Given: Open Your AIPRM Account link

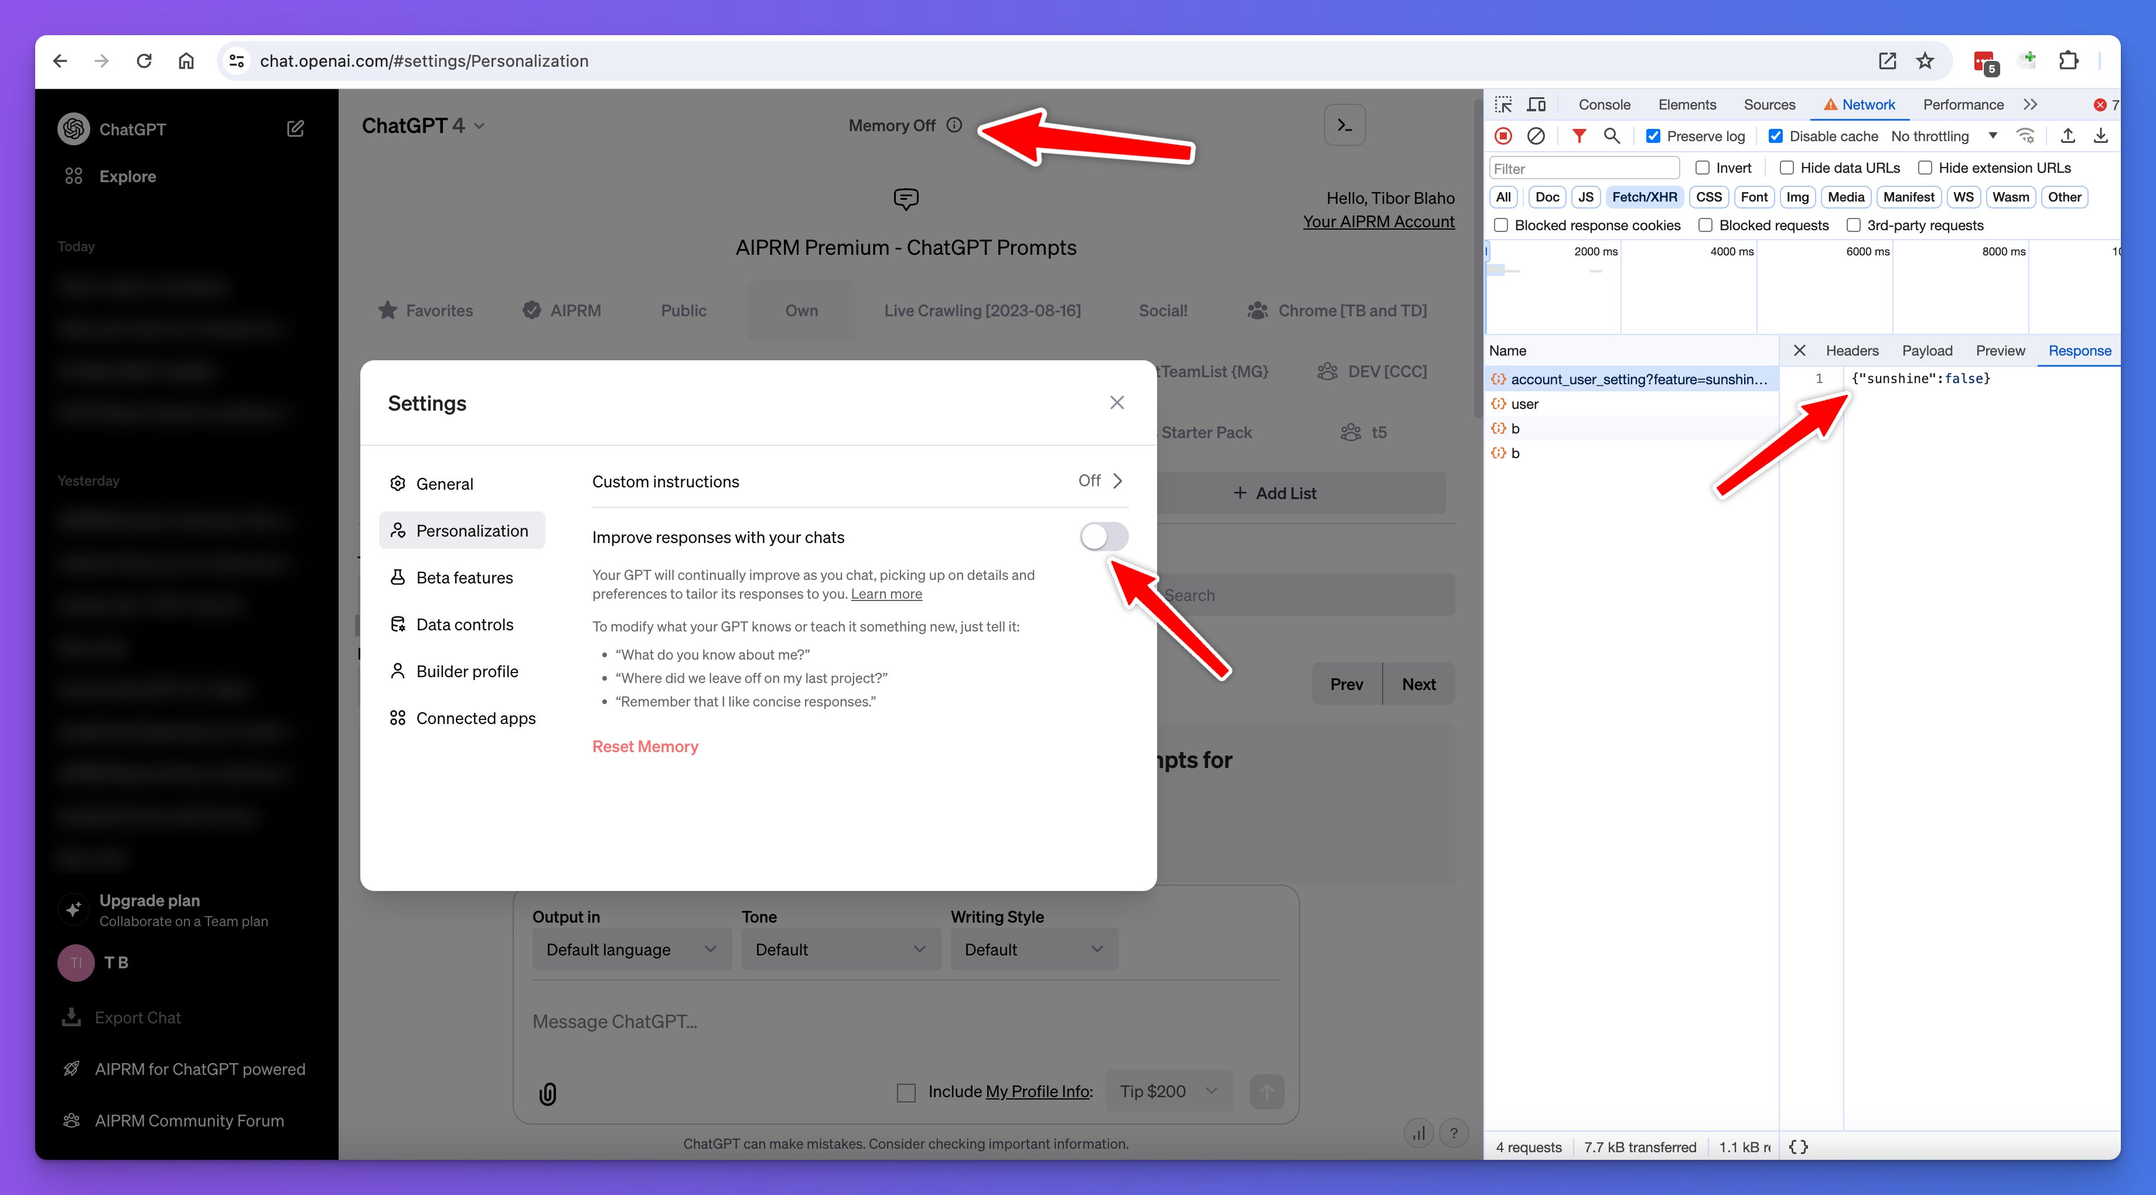Looking at the screenshot, I should [x=1377, y=221].
